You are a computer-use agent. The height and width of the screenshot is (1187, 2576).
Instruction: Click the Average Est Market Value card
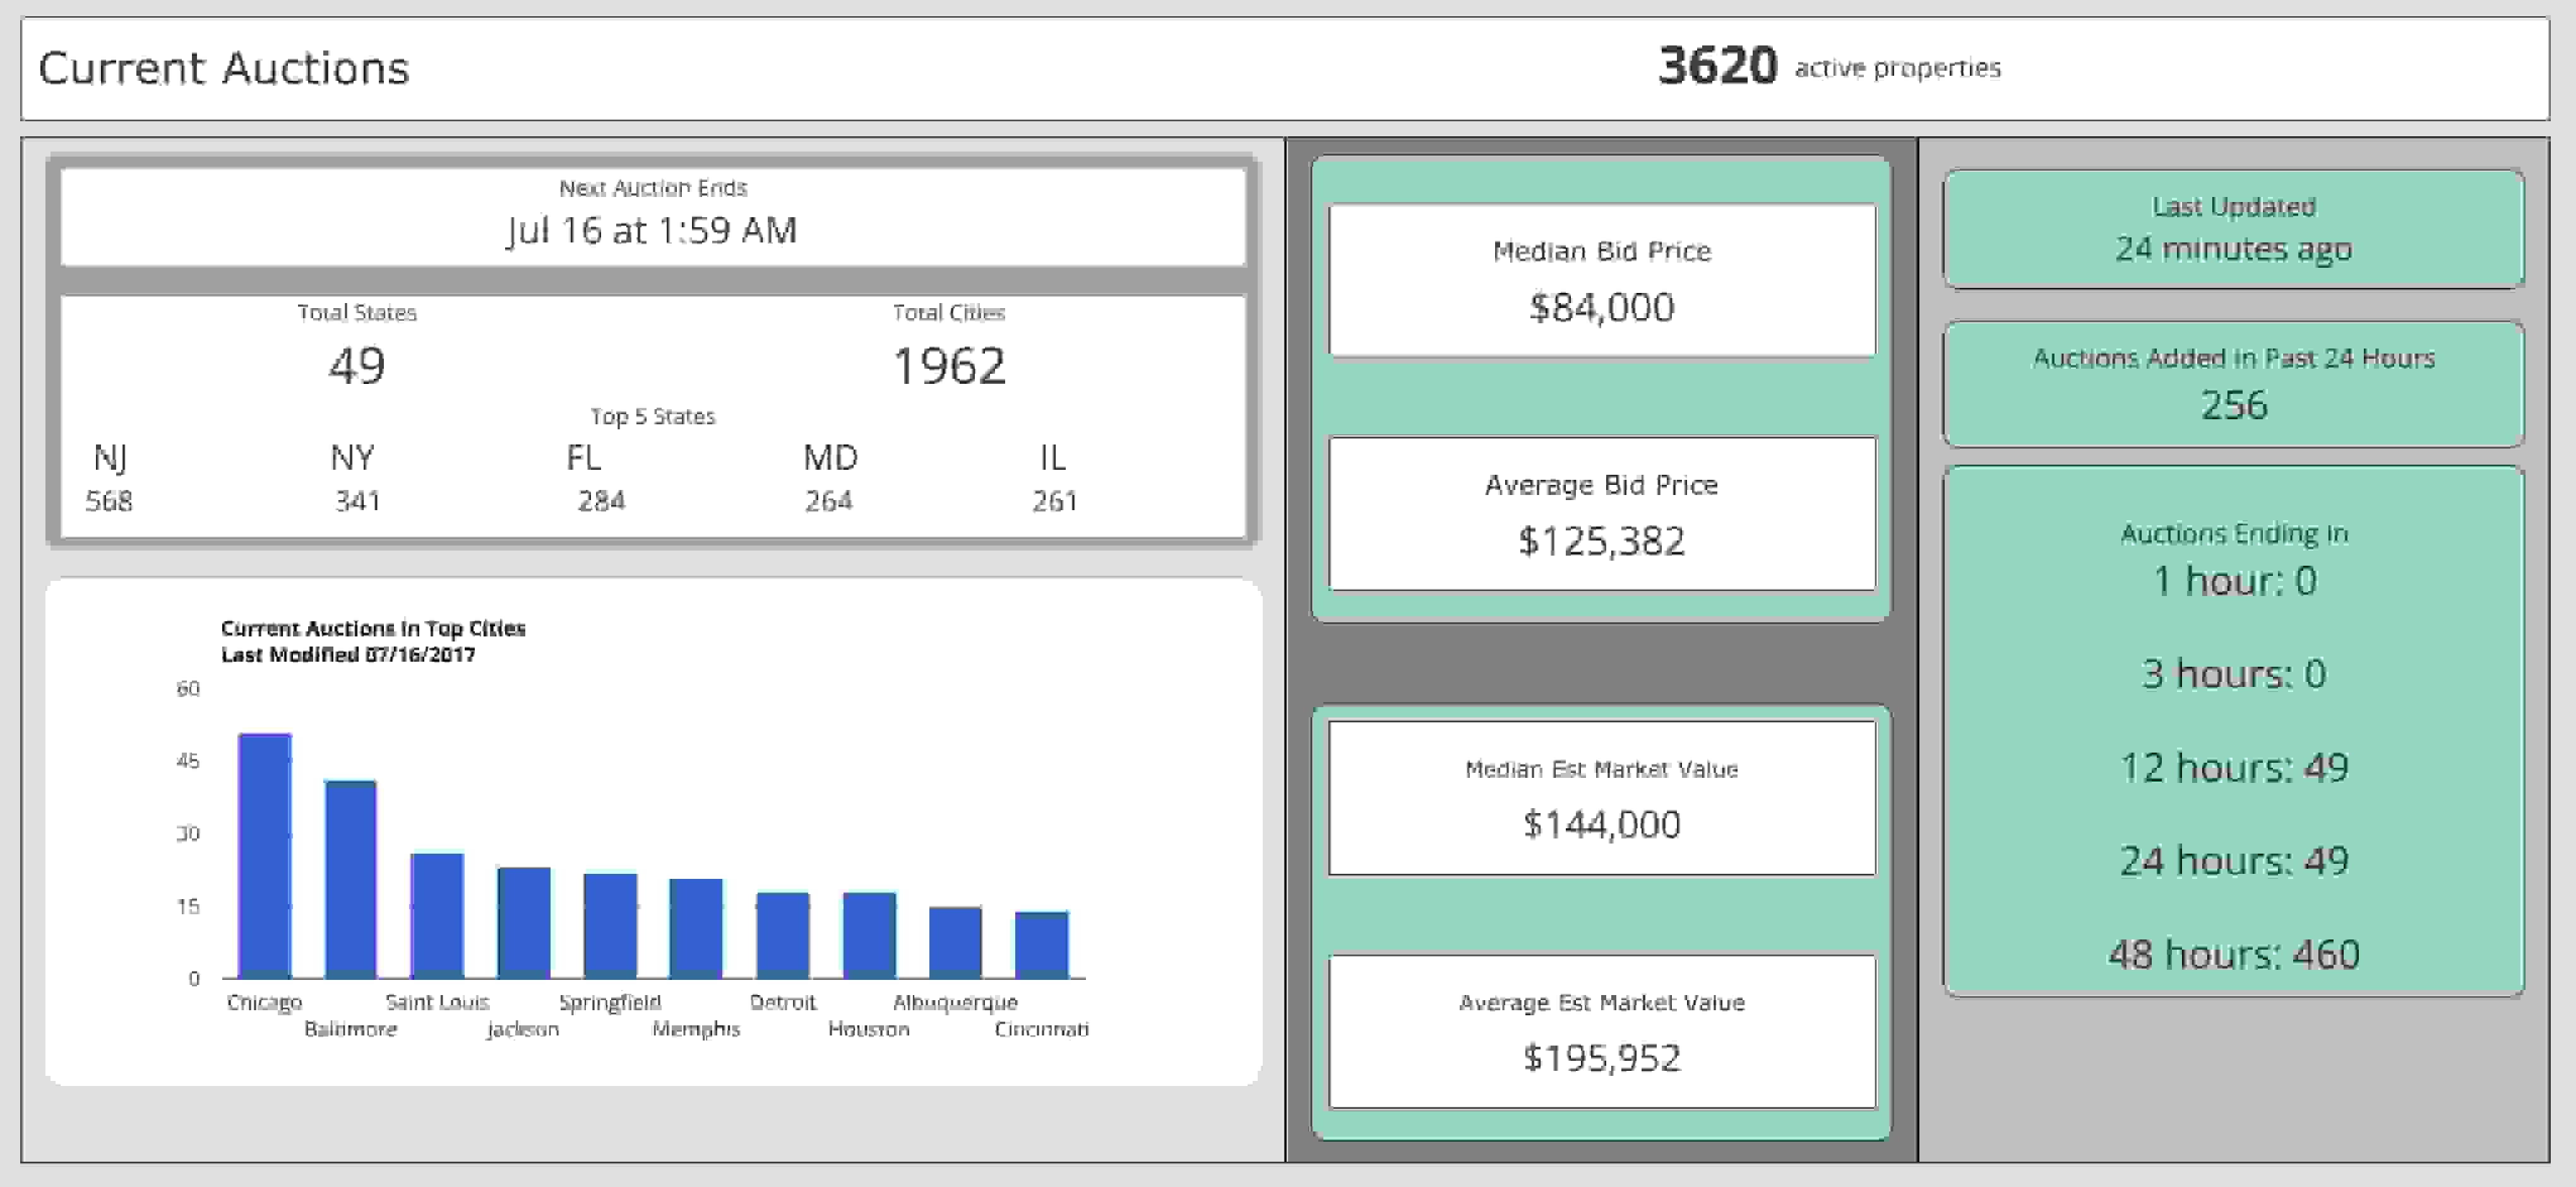(1602, 1031)
